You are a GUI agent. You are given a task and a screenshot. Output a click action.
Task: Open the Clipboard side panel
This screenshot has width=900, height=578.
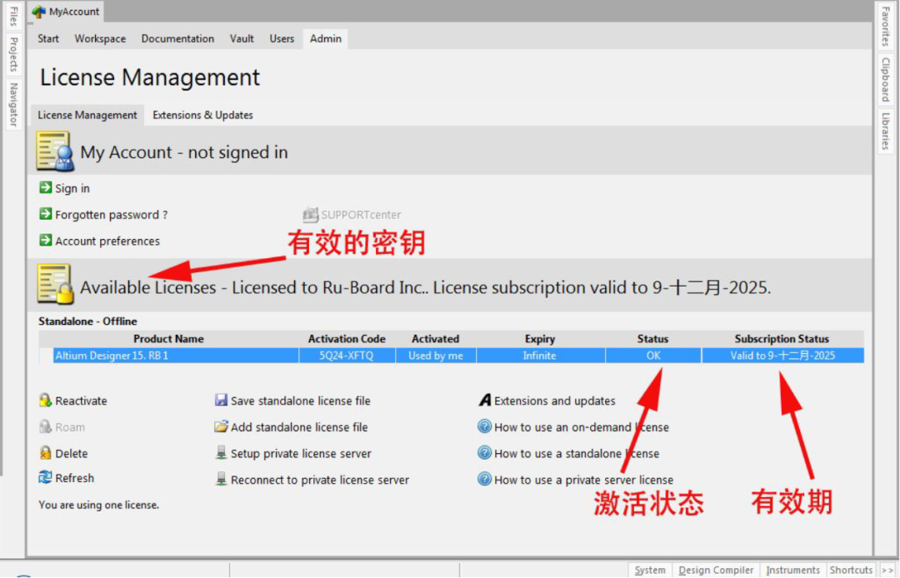(885, 79)
